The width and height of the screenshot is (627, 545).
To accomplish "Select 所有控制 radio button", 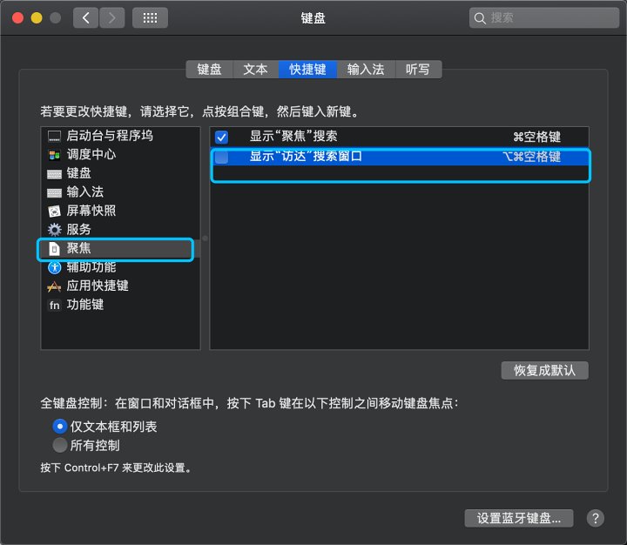I will coord(59,445).
